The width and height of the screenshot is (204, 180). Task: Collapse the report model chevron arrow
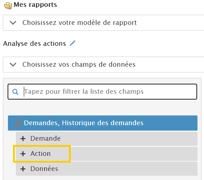(13, 23)
